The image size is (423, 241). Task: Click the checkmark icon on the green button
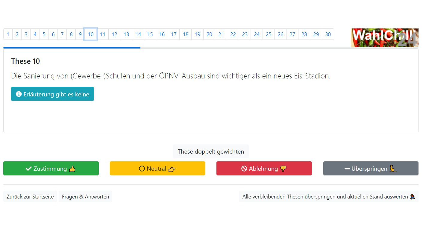(x=29, y=169)
